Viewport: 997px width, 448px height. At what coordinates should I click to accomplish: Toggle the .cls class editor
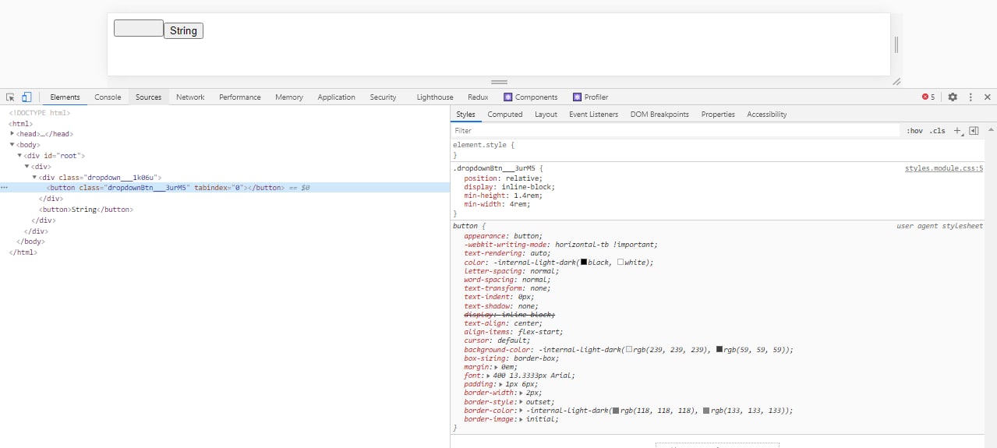click(937, 131)
